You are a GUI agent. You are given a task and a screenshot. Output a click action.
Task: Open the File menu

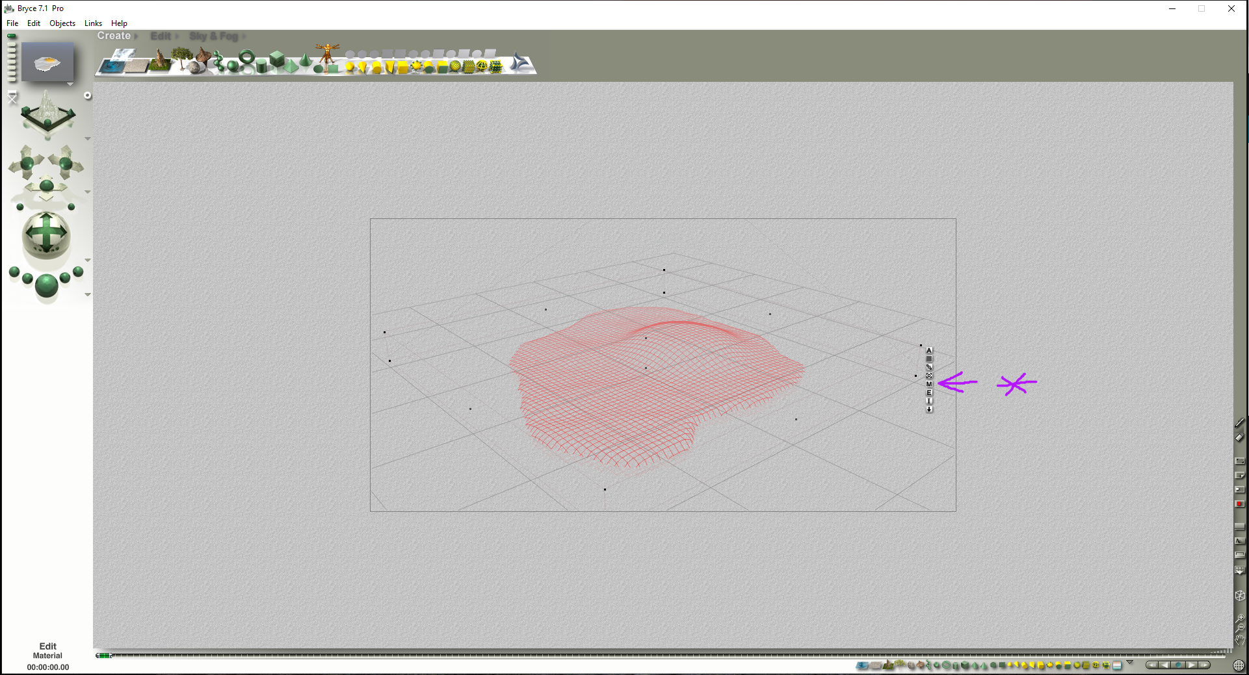pos(12,23)
